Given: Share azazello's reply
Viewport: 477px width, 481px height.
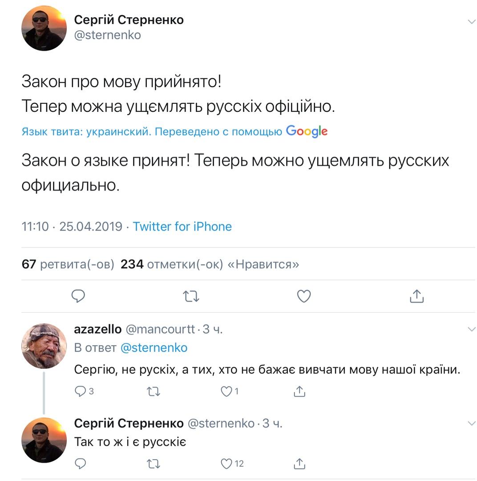Looking at the screenshot, I should coord(299,391).
